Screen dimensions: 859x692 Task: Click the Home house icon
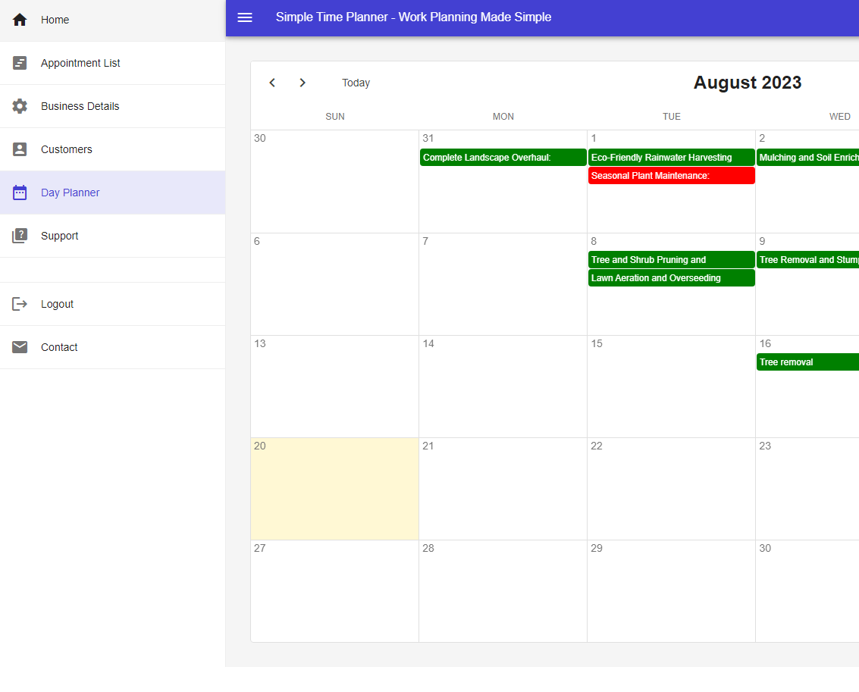(x=20, y=20)
